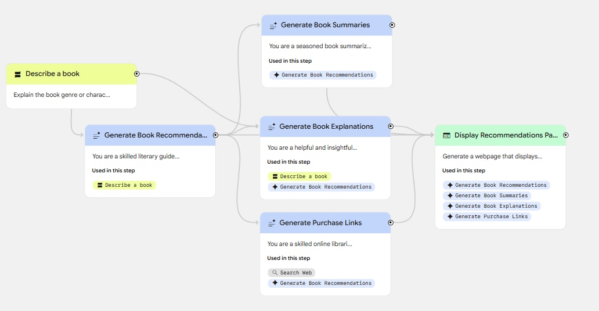Click 'Explain the book genre' prompt text
The image size is (599, 311).
tap(62, 95)
